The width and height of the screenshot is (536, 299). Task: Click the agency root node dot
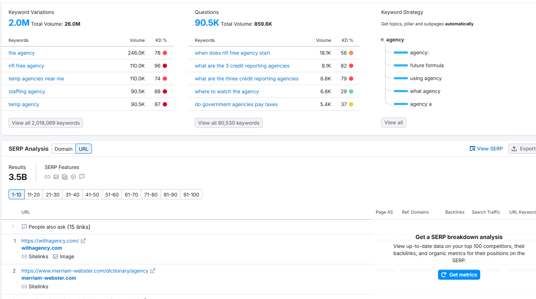click(x=382, y=40)
